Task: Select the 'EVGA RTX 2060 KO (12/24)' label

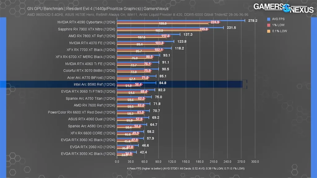Action: pyautogui.click(x=93, y=147)
